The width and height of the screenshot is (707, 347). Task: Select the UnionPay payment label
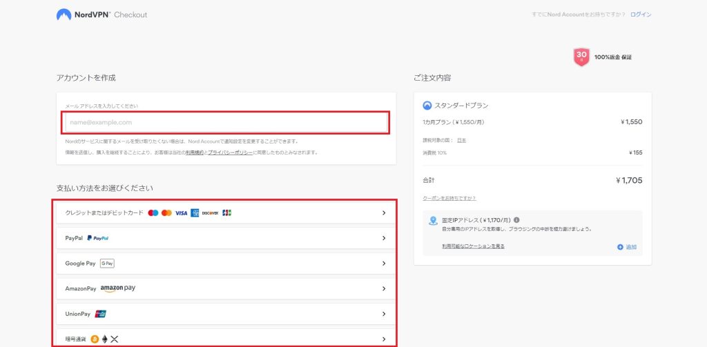click(x=78, y=314)
